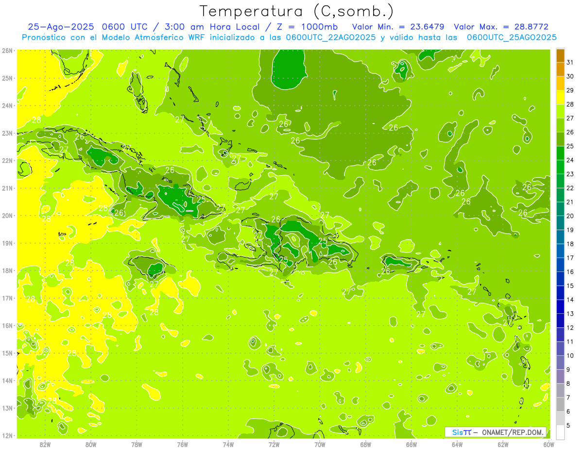The height and width of the screenshot is (451, 583).
Task: Click the '31' colorbar label
Action: pos(570,63)
